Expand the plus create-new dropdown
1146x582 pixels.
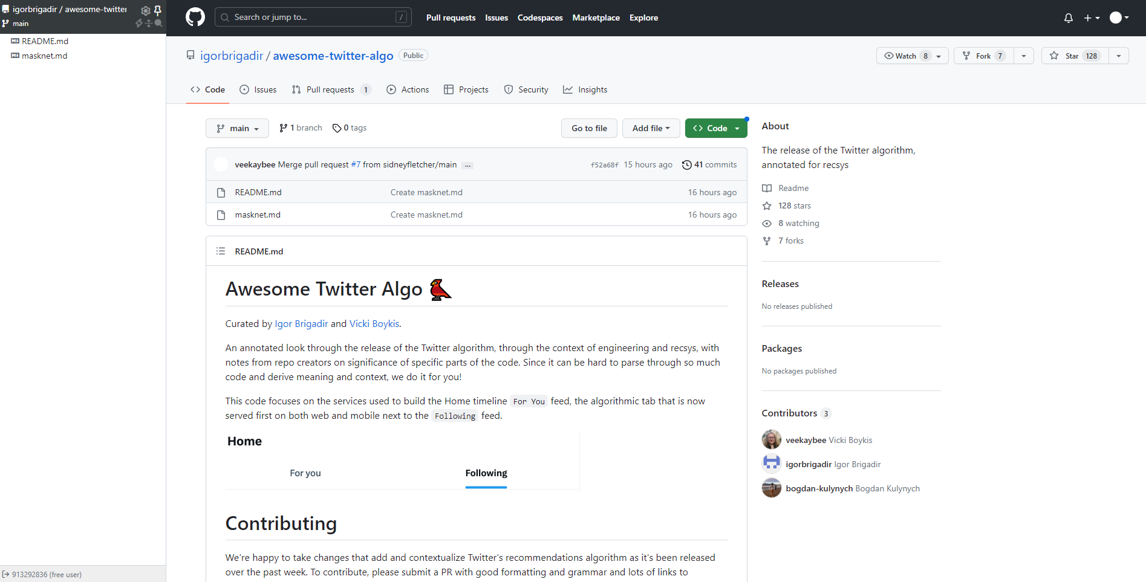1092,18
